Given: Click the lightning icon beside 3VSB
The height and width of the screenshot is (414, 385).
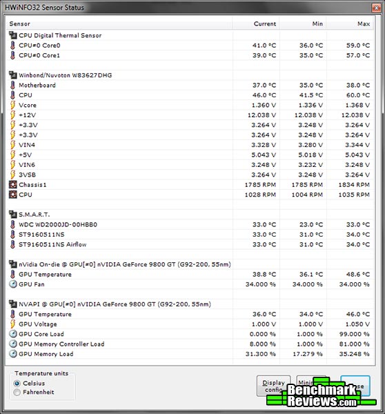Looking at the screenshot, I should [12, 175].
